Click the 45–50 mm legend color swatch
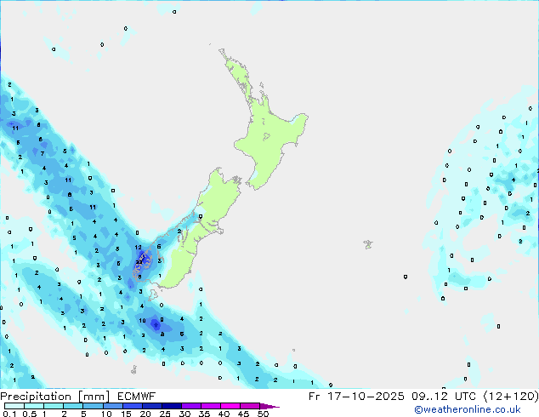The image size is (539, 417). pos(250,406)
